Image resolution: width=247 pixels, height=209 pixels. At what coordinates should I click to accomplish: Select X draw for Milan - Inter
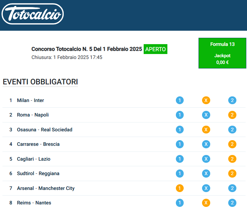coord(206,100)
